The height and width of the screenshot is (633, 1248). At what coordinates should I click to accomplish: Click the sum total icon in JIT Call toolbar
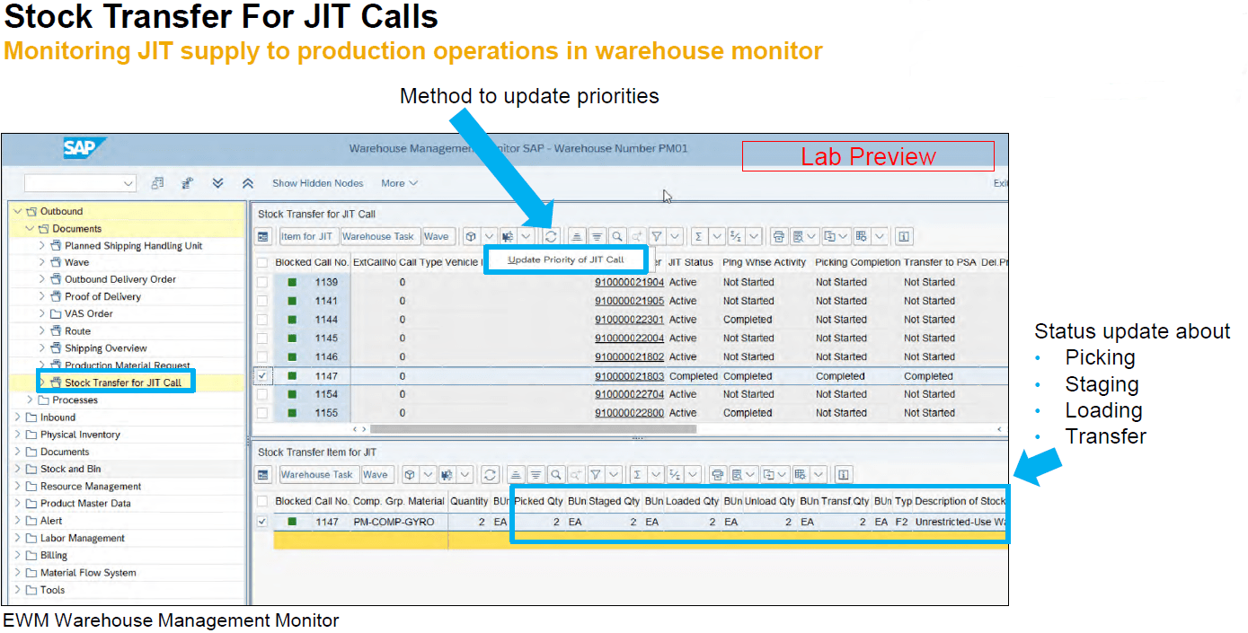(698, 236)
